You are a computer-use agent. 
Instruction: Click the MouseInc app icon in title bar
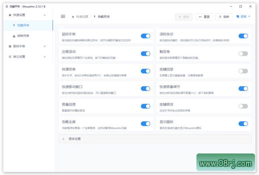pos(7,6)
